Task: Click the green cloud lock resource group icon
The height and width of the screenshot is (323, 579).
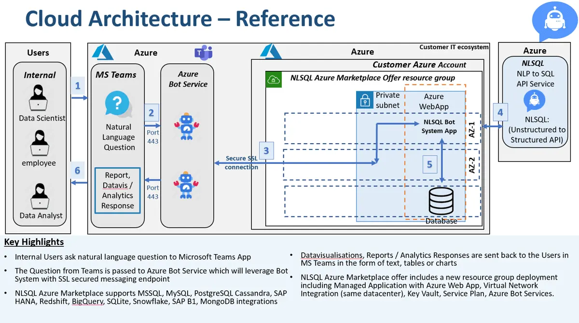Action: [274, 79]
